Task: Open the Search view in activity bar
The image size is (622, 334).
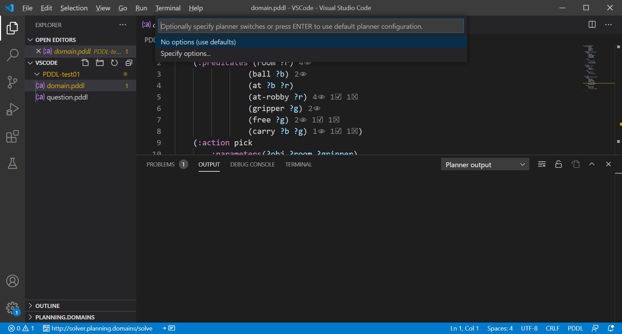Action: tap(12, 55)
